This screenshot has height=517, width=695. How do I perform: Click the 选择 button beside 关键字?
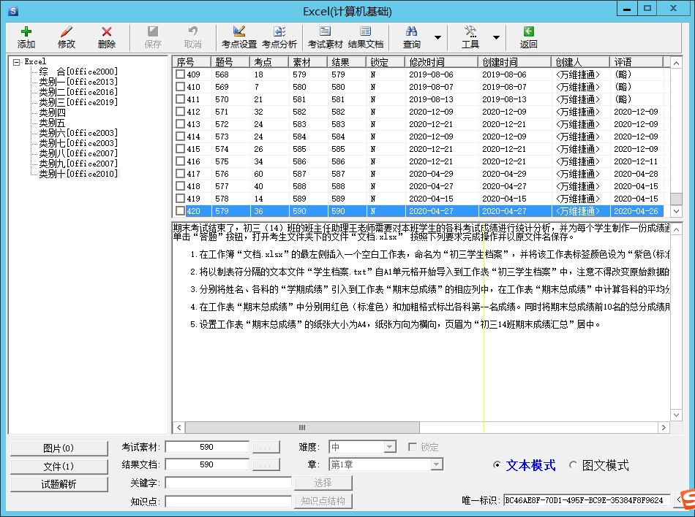click(x=323, y=483)
